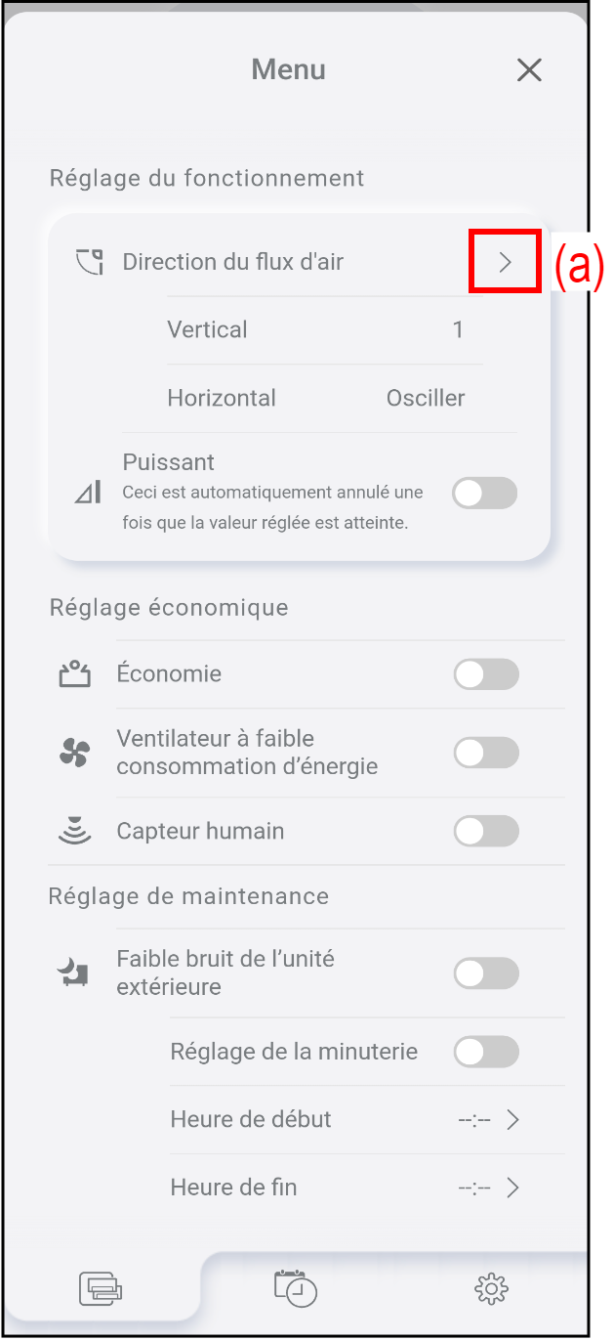Open the schedule calendar-clock bottom tab

click(x=295, y=1287)
